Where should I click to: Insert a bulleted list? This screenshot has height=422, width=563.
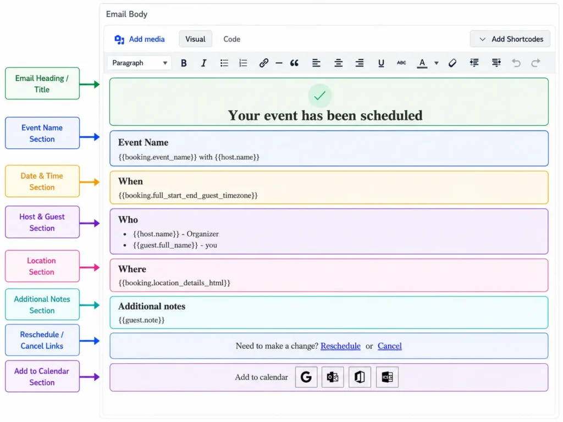224,63
